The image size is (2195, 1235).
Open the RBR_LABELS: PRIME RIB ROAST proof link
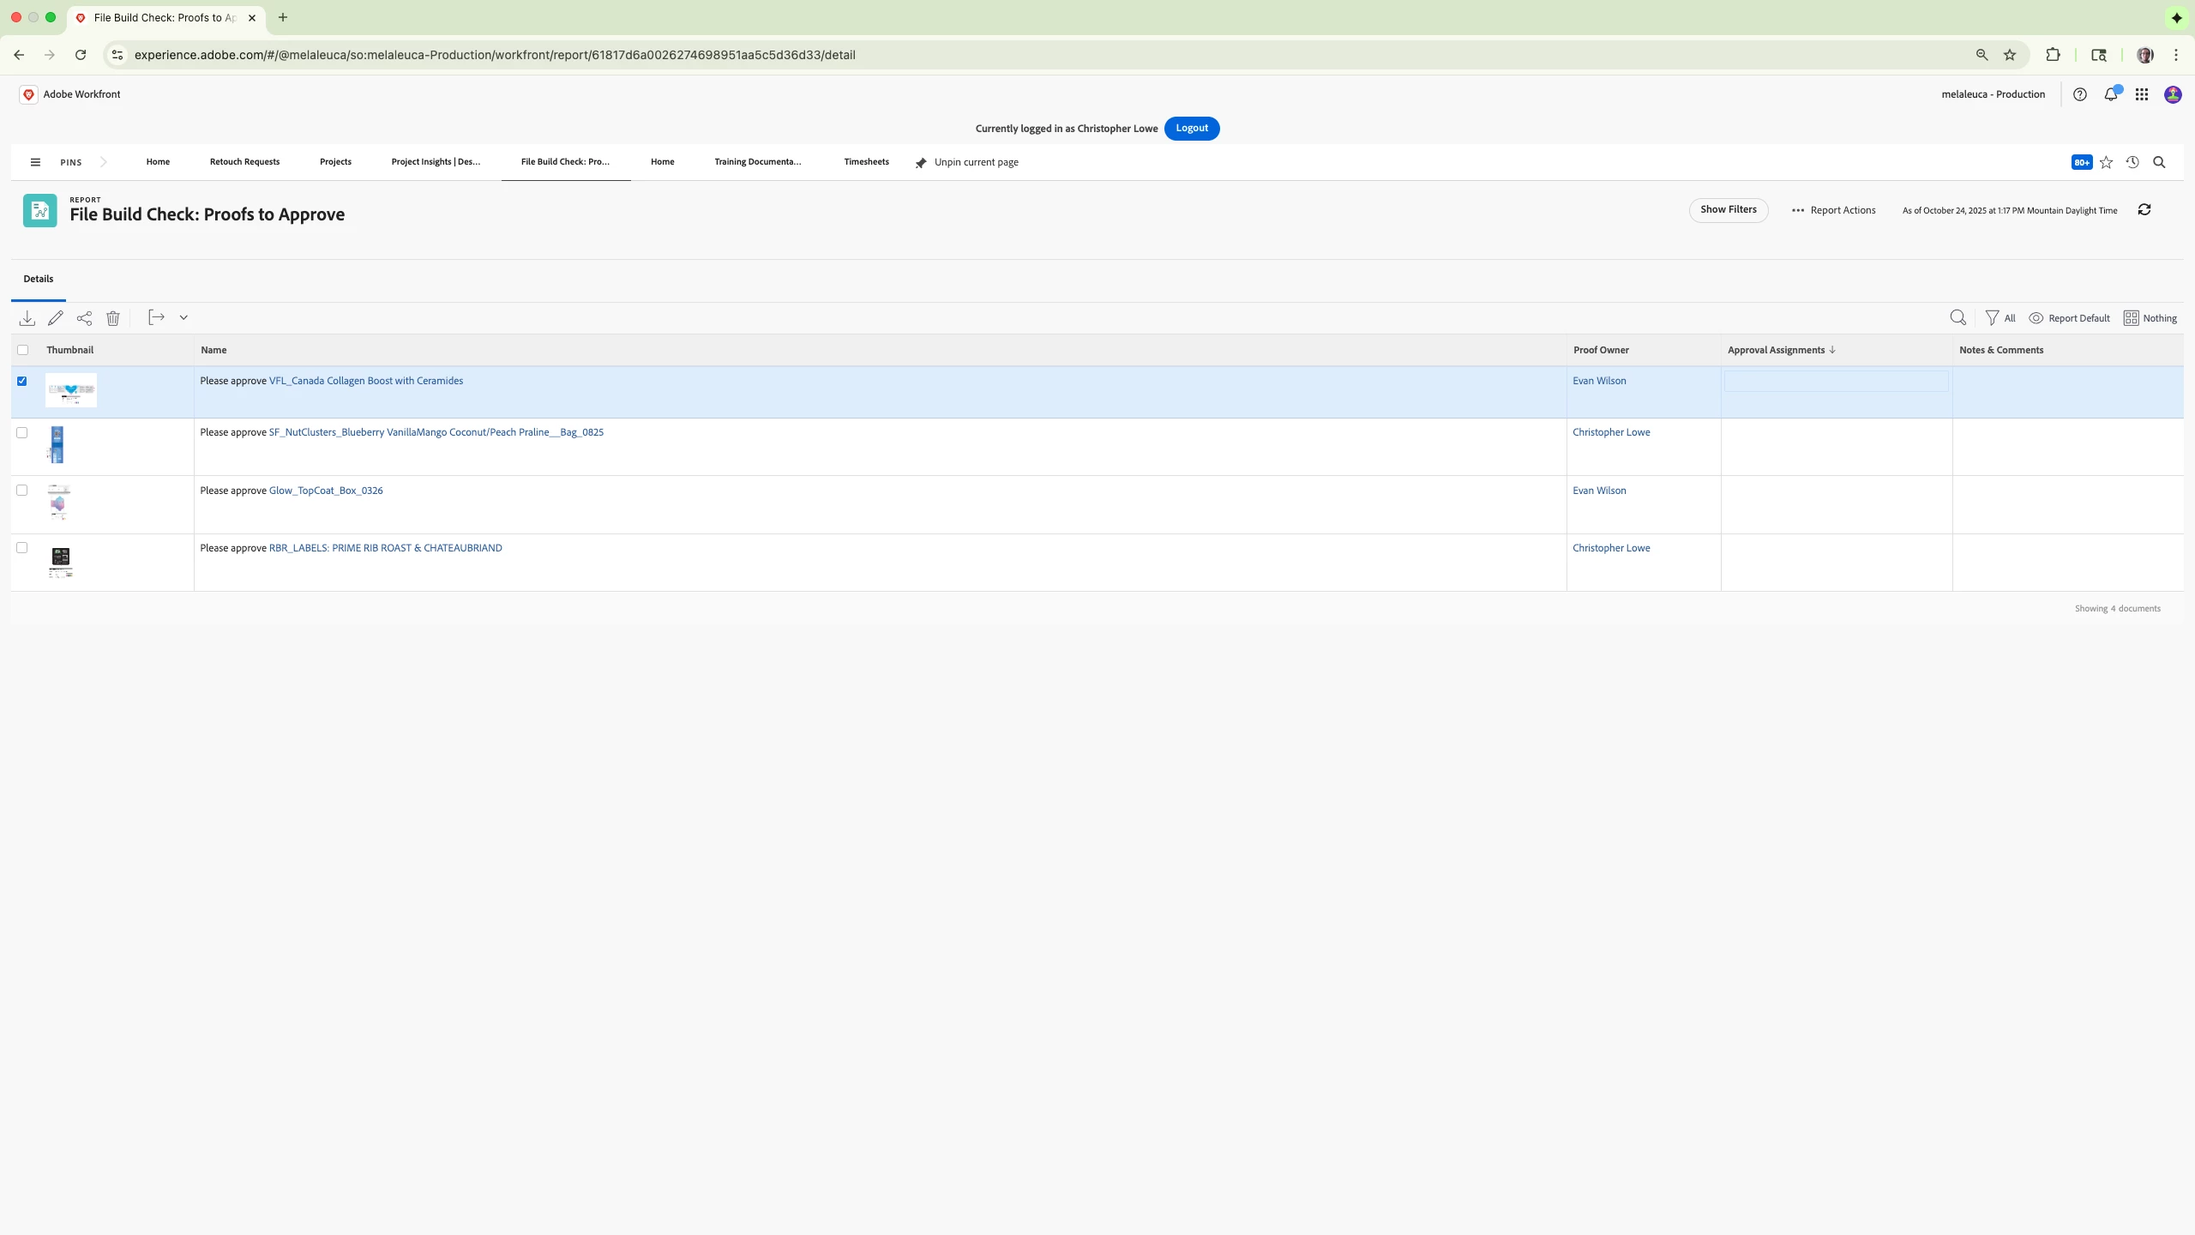pyautogui.click(x=385, y=548)
